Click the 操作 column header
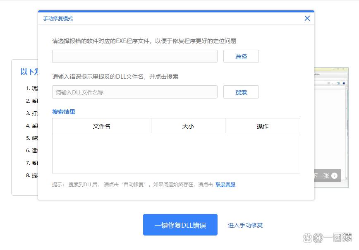This screenshot has width=359, height=250. click(x=263, y=126)
